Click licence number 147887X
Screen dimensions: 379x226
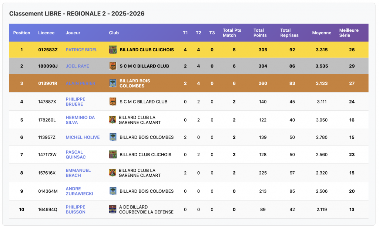click(47, 102)
